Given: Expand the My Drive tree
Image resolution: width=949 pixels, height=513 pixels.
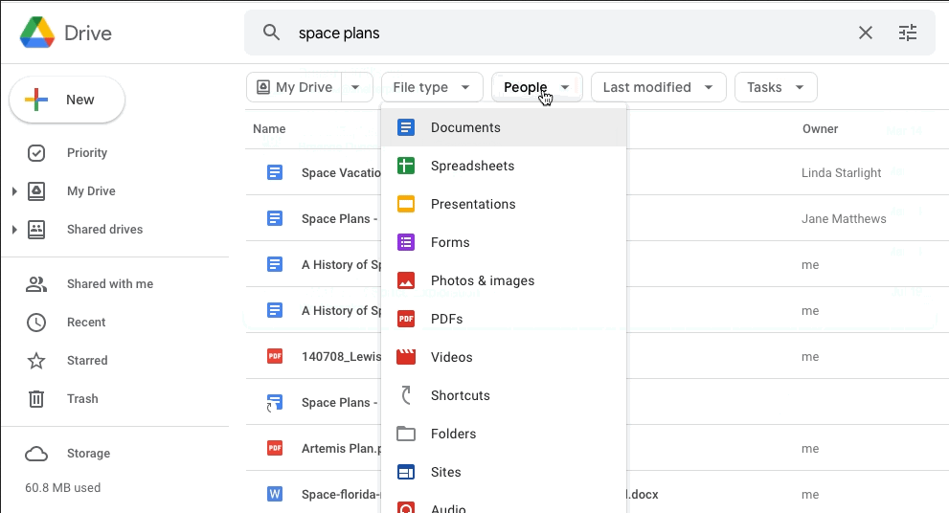Looking at the screenshot, I should coord(14,191).
